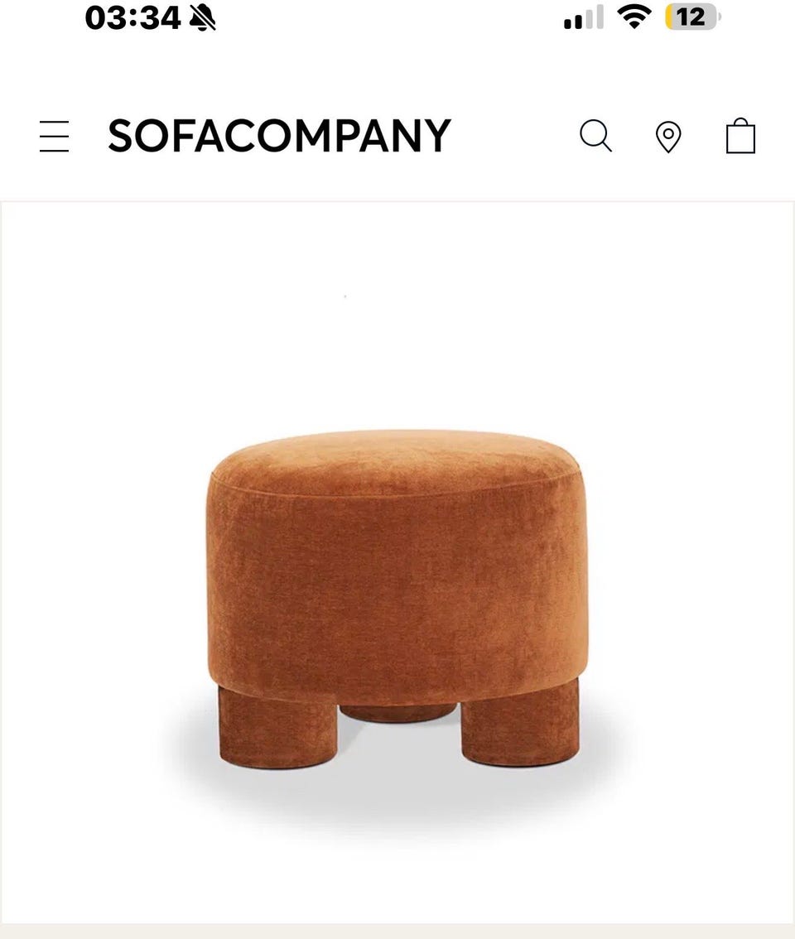Click the seam piping along pouf top edge
This screenshot has height=939, width=795.
tap(395, 486)
